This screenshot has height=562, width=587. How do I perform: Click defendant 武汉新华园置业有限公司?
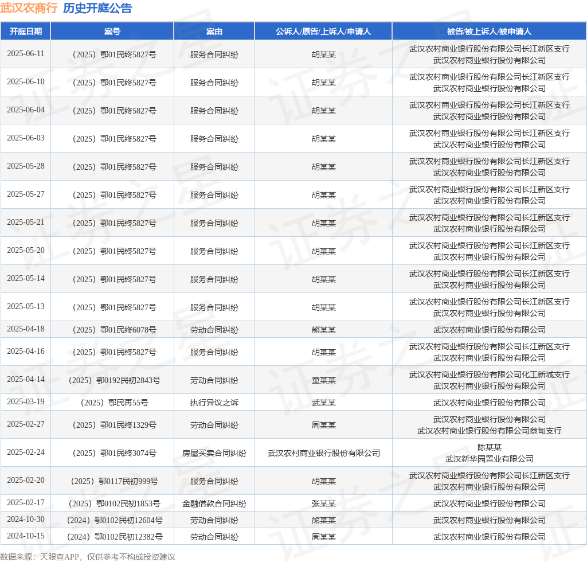[489, 459]
